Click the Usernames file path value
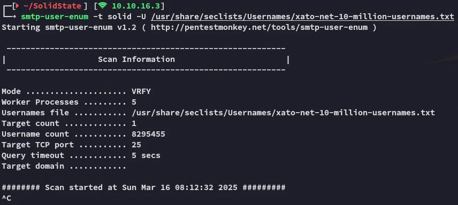 pos(284,113)
